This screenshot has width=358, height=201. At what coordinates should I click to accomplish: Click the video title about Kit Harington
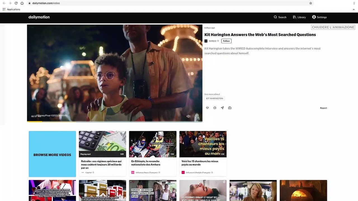click(260, 35)
